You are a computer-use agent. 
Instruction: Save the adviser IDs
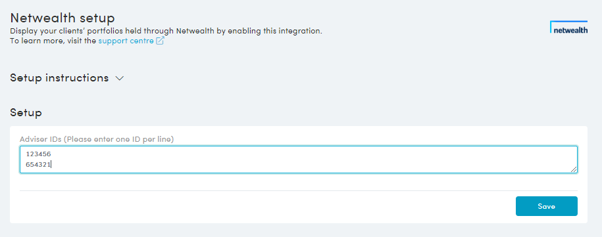[x=546, y=206]
